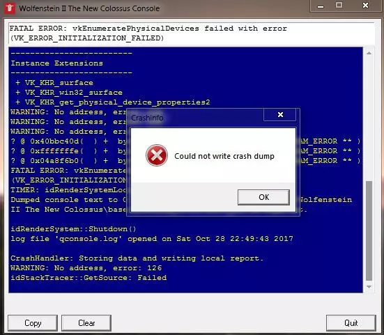Minimize the Wolfenstein console window
384x335 pixels.
click(x=321, y=6)
